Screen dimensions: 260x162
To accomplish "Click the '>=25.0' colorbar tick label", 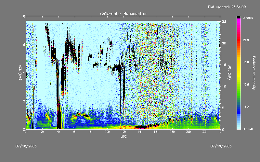I will coord(248,18).
